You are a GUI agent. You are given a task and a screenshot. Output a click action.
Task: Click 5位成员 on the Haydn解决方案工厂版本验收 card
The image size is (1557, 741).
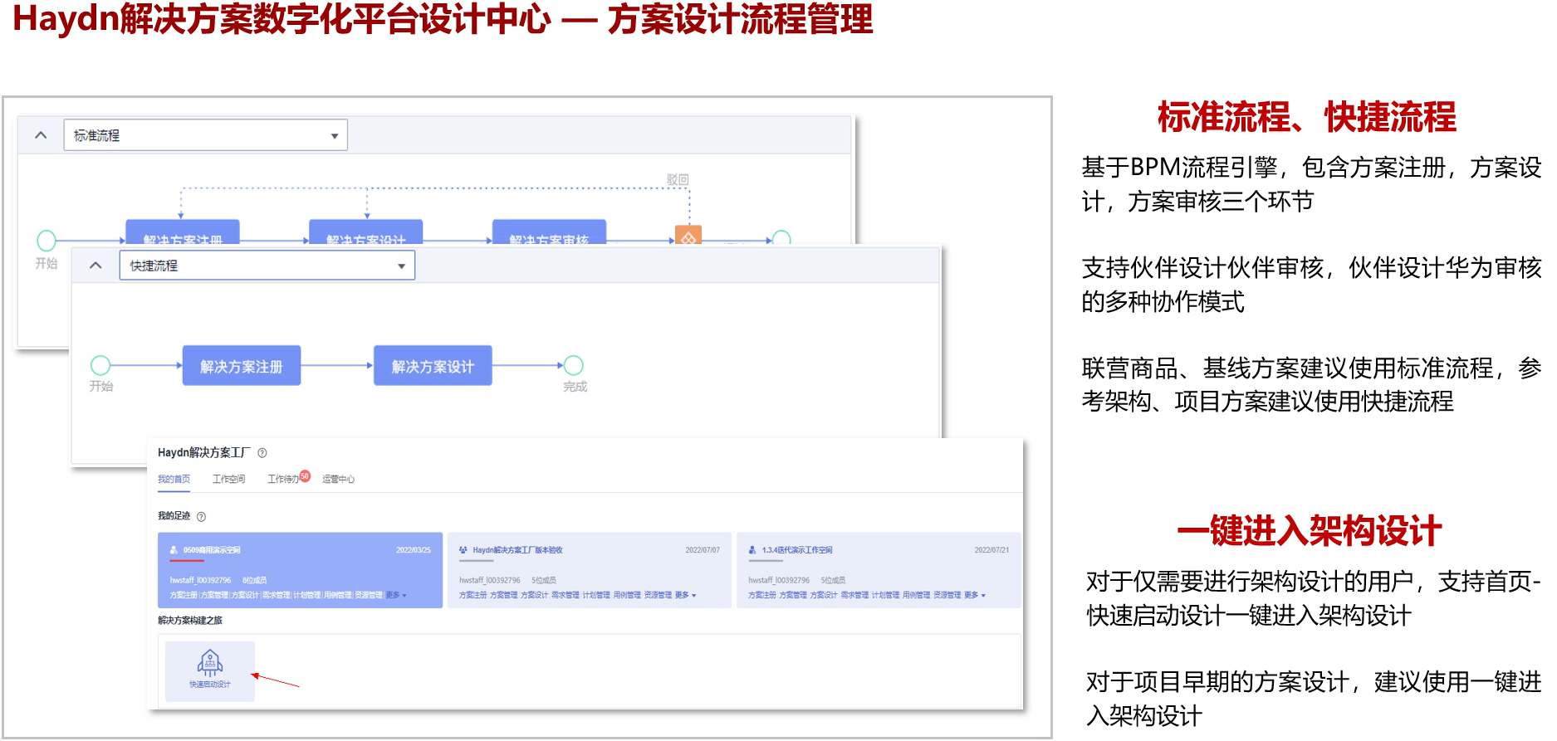pos(544,580)
